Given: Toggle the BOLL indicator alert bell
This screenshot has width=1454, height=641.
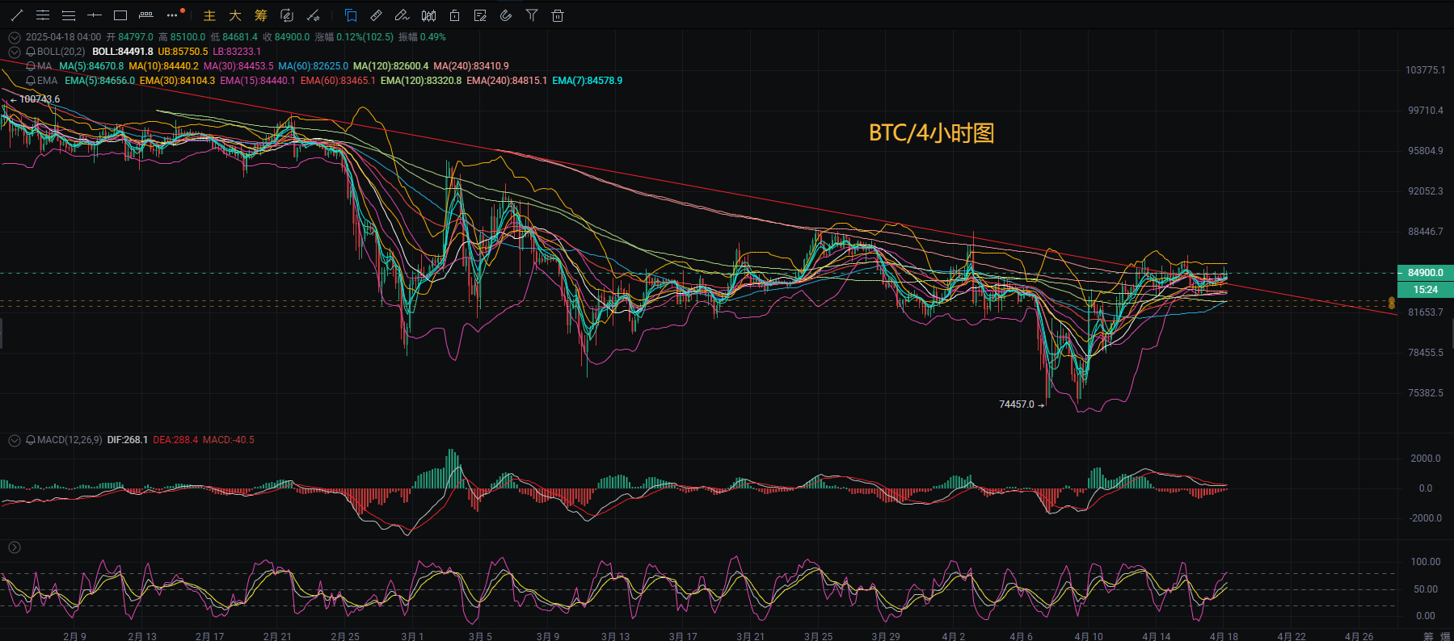Looking at the screenshot, I should coord(31,52).
